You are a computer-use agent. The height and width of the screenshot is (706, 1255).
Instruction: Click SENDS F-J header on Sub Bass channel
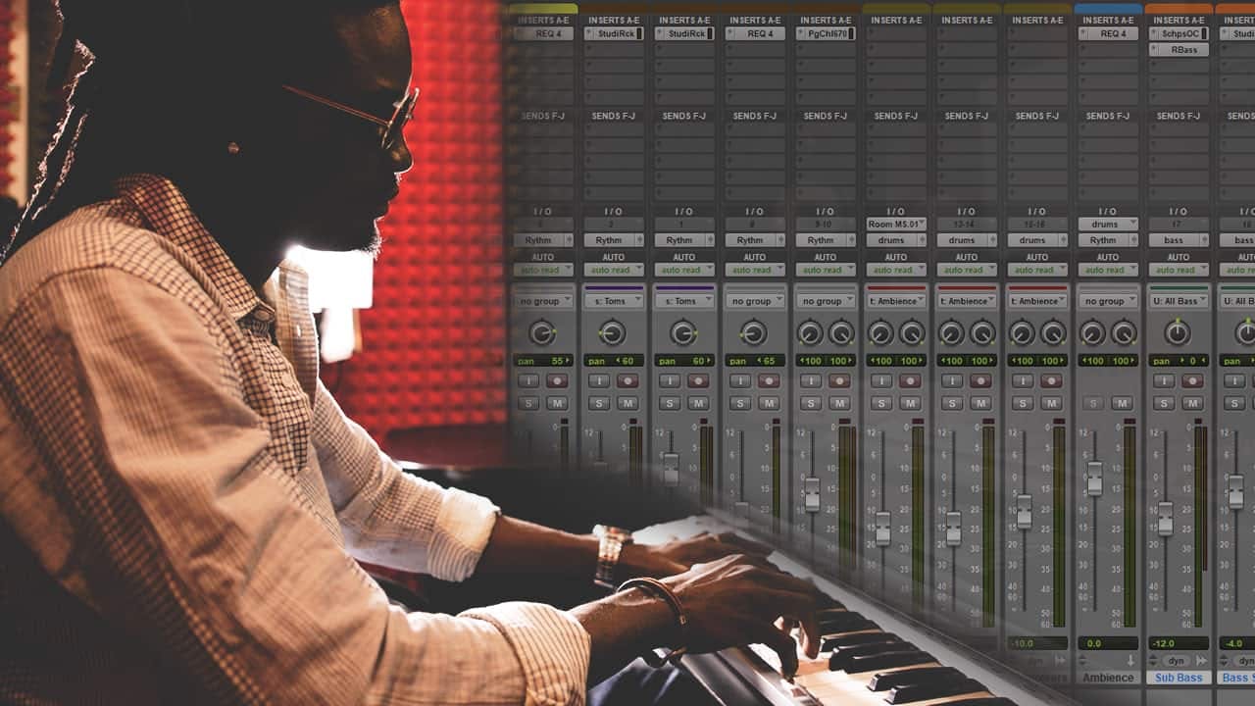click(x=1179, y=116)
